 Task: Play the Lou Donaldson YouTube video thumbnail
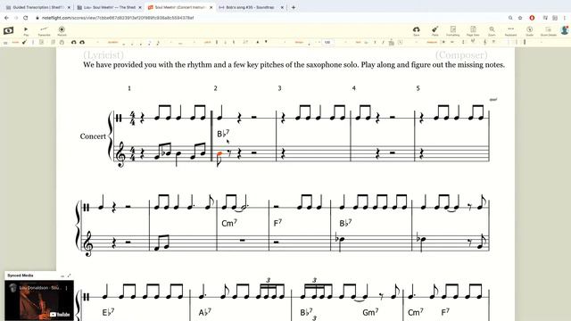click(x=39, y=300)
